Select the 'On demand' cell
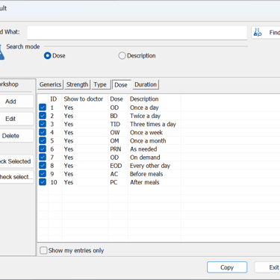 145,158
